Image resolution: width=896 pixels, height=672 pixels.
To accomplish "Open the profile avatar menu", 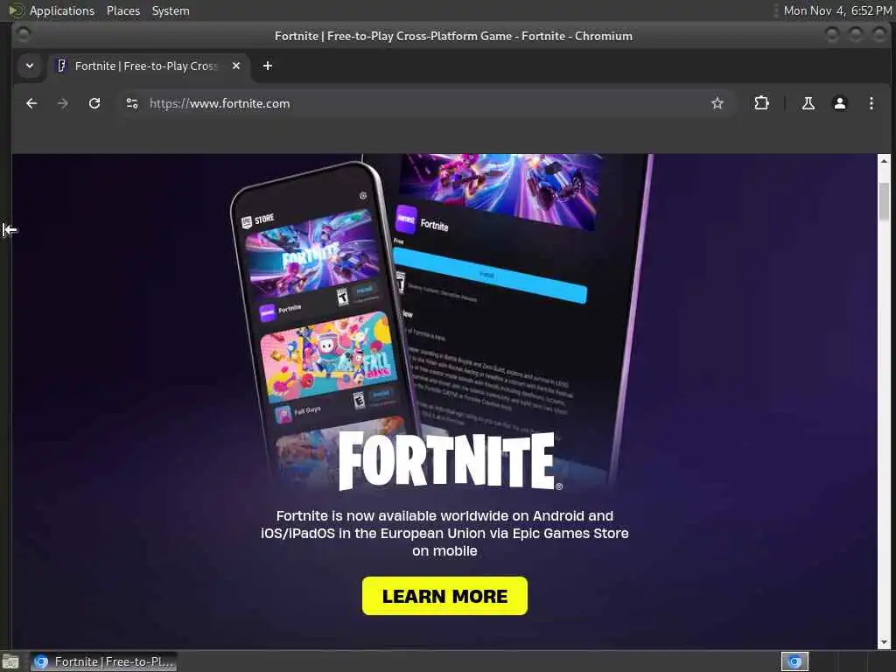I will pos(839,103).
